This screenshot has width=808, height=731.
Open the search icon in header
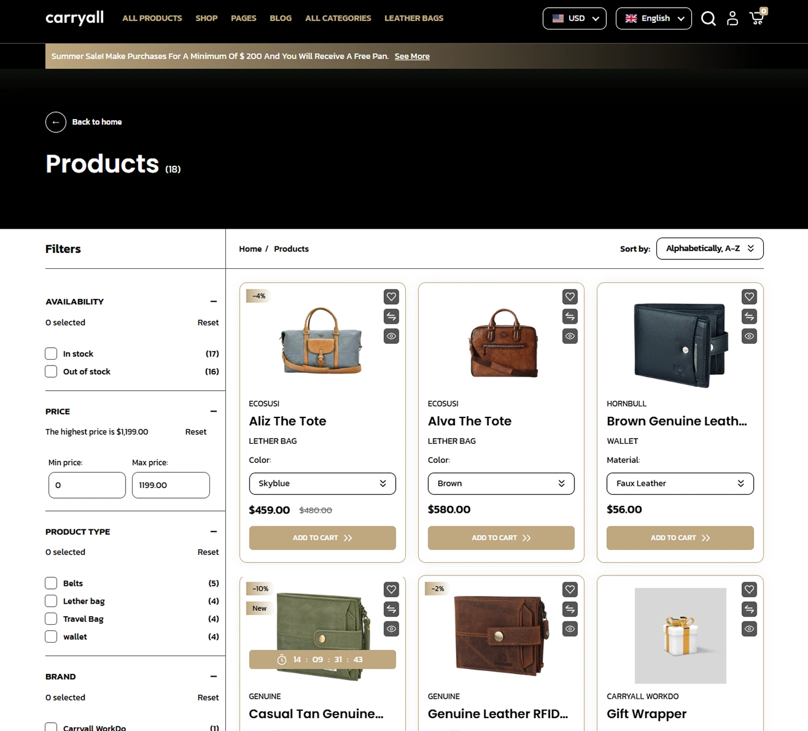coord(708,19)
